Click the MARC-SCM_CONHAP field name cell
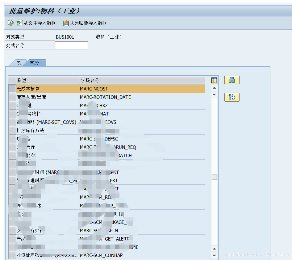292x260 pixels. (142, 255)
